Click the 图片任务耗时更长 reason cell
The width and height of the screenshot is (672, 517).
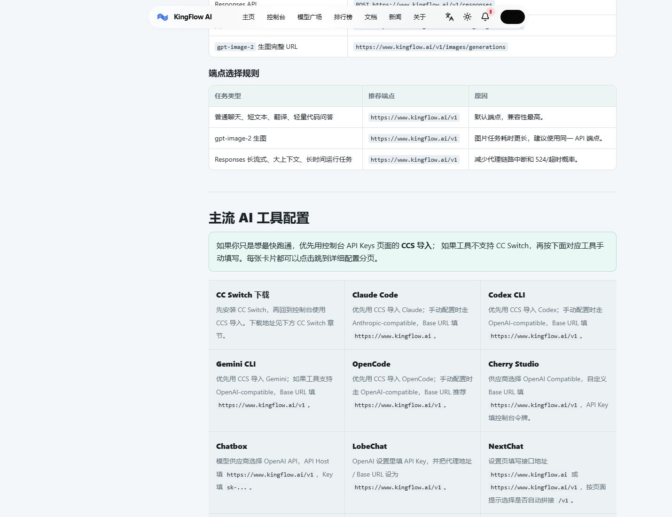(x=542, y=138)
